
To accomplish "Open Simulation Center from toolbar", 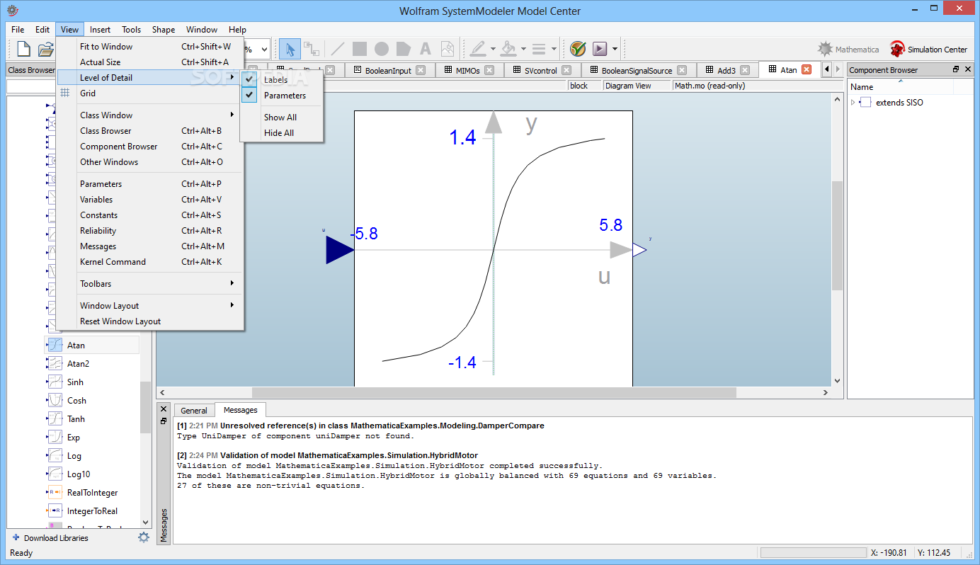I will tap(928, 50).
